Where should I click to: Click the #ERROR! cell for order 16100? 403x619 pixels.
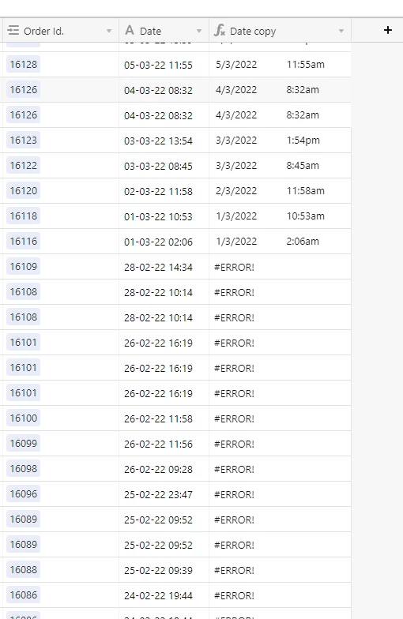pyautogui.click(x=280, y=418)
